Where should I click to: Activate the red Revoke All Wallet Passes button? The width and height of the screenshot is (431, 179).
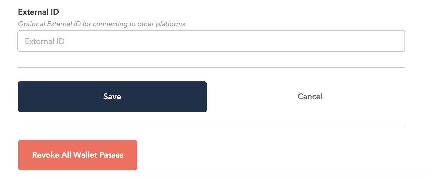(x=78, y=155)
